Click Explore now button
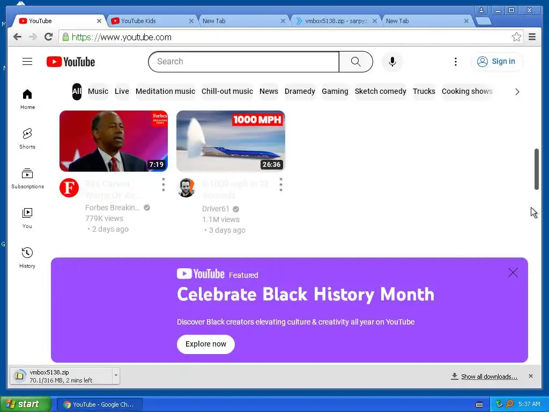 click(206, 344)
